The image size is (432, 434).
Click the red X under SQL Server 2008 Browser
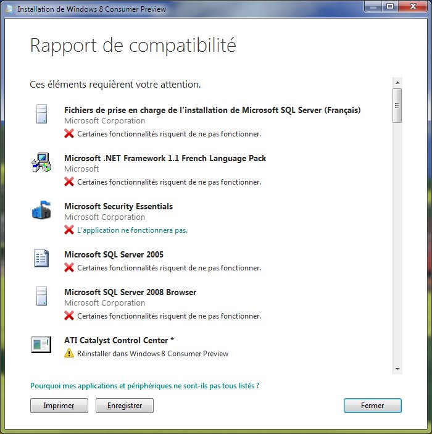click(x=69, y=315)
